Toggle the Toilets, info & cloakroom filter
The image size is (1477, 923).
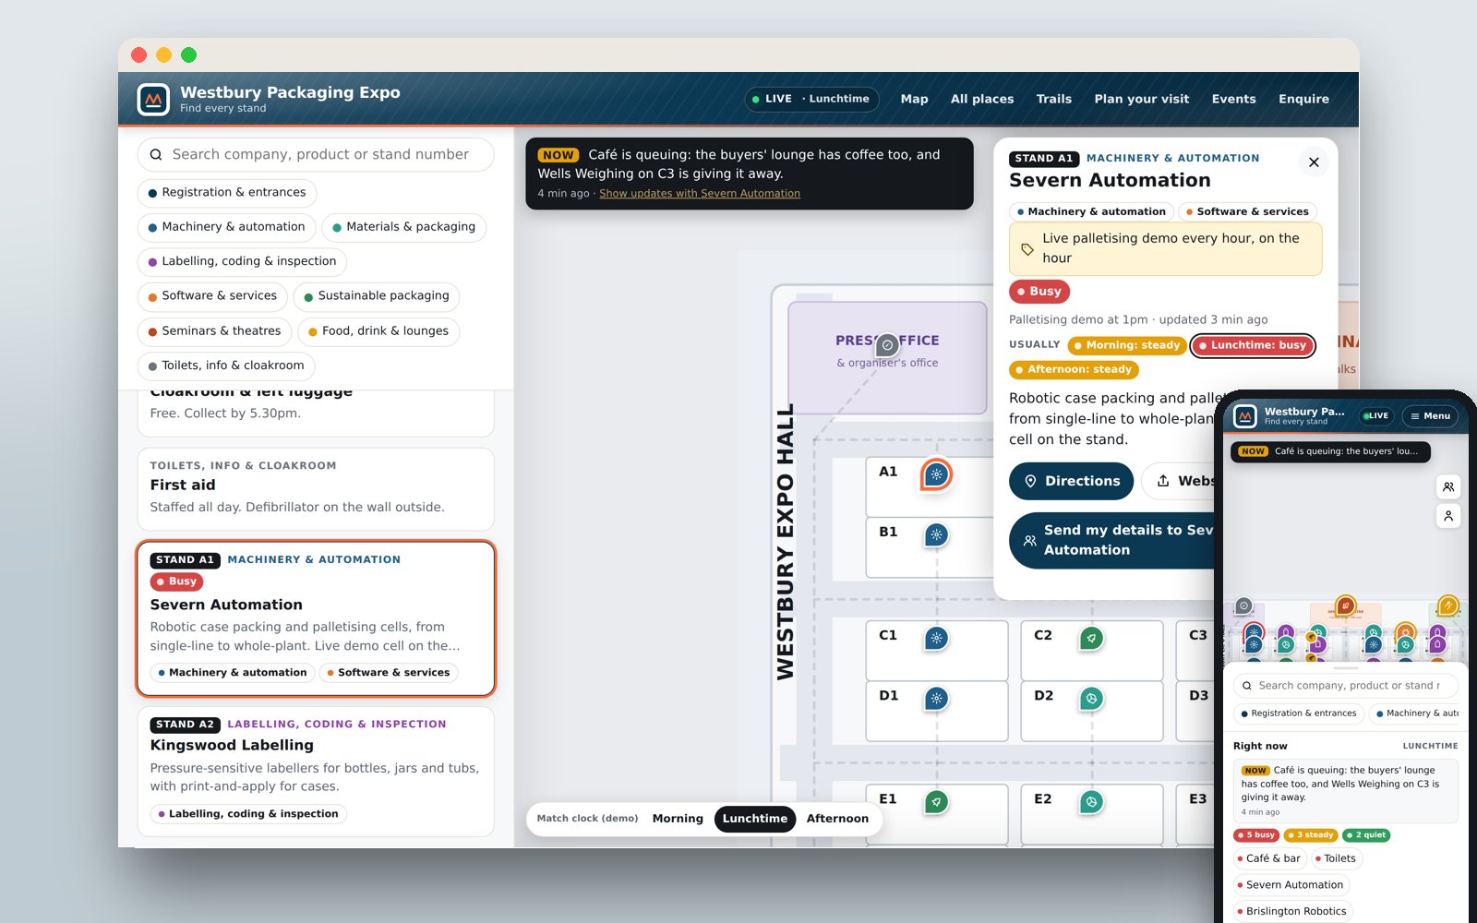pyautogui.click(x=226, y=366)
